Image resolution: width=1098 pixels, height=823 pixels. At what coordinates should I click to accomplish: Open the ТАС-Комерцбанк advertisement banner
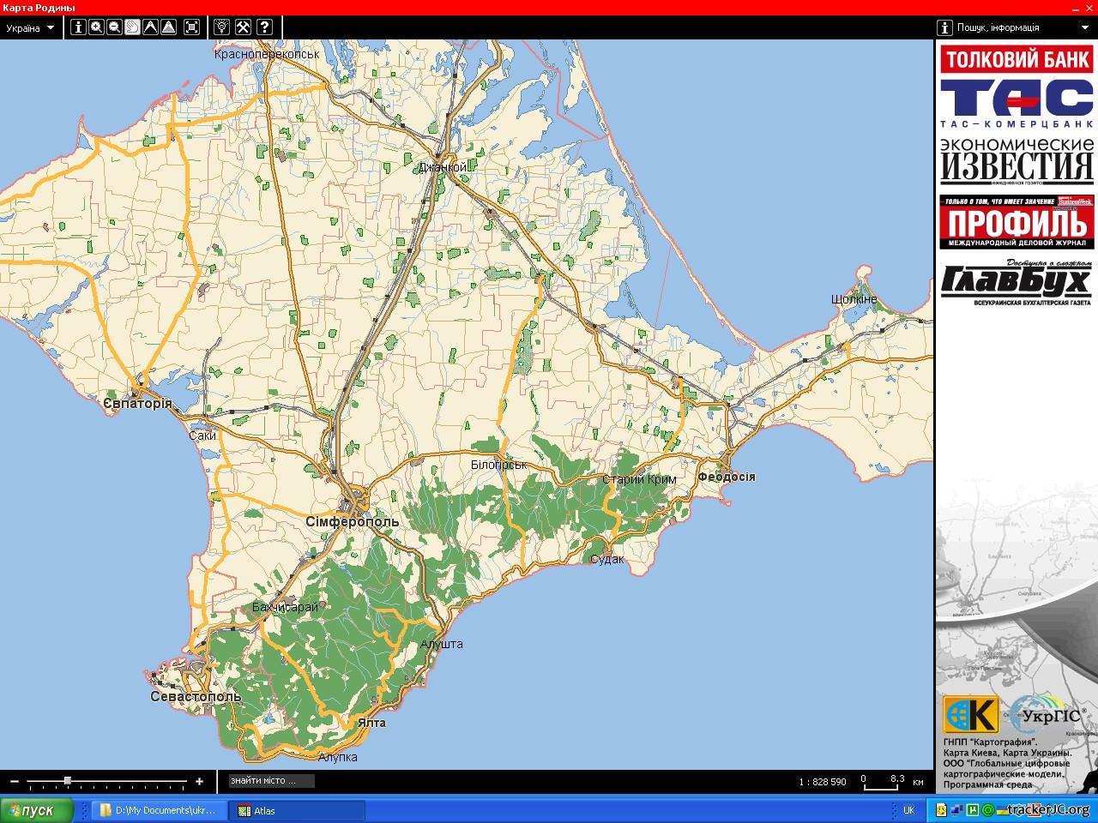(x=1017, y=103)
